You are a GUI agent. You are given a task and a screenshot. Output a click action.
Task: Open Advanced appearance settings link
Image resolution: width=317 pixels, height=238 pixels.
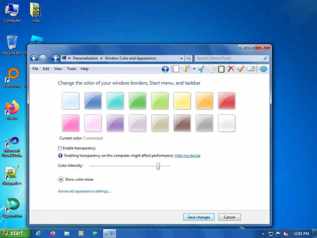pyautogui.click(x=84, y=191)
